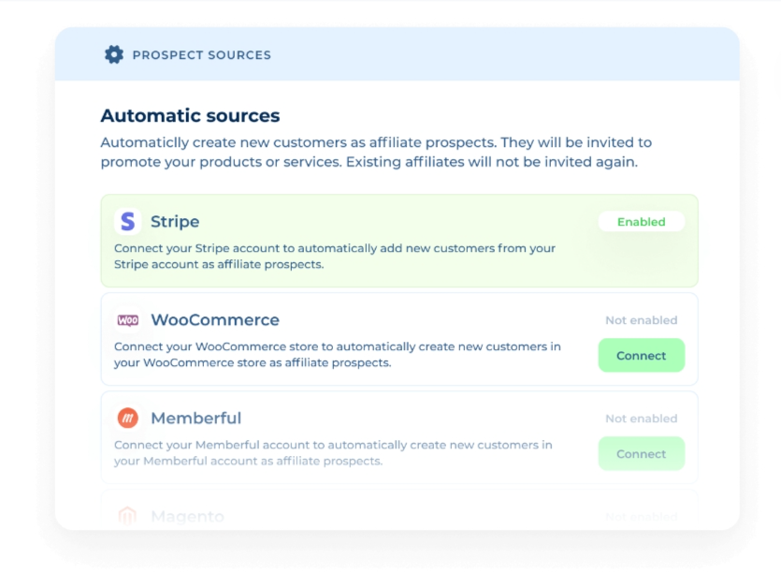Image resolution: width=781 pixels, height=573 pixels.
Task: Click the gear icon beside Prospect Sources
Action: tap(114, 54)
